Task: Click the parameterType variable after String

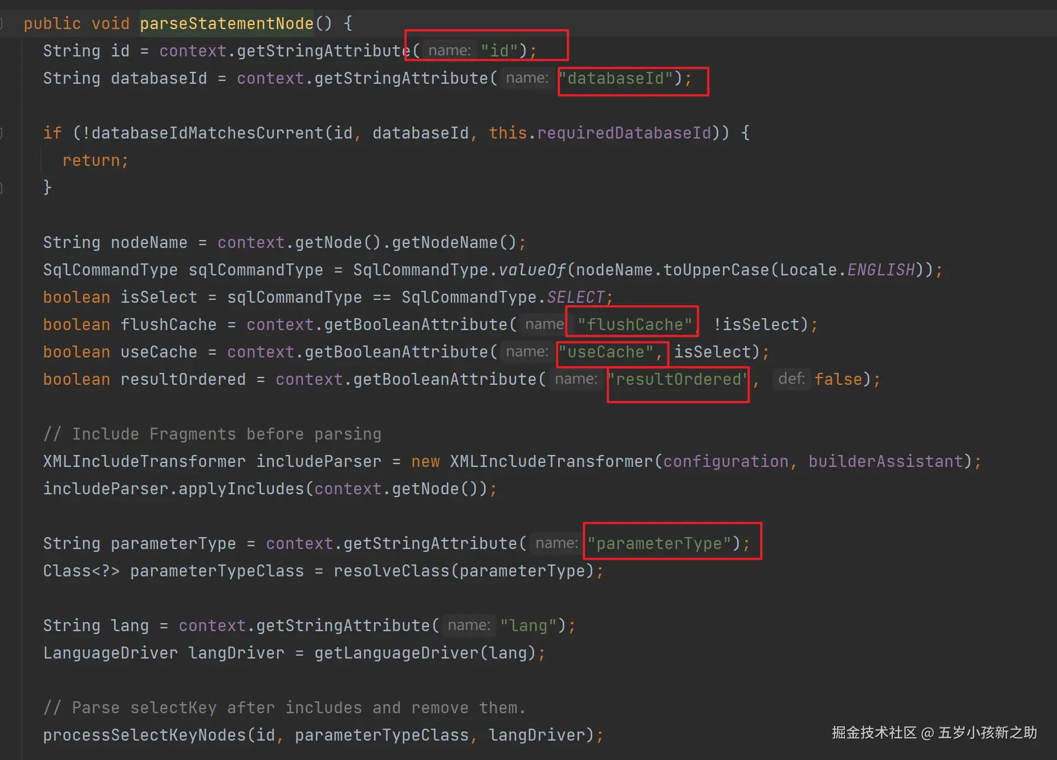Action: (173, 543)
